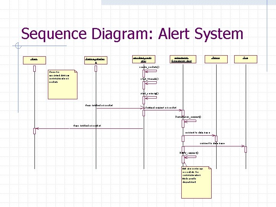Select the Emergency desk lifeline header box
Screen dimensions: 276x207
pyautogui.click(x=183, y=59)
